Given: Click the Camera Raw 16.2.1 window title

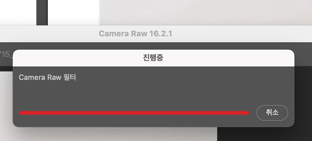Looking at the screenshot, I should [135, 34].
